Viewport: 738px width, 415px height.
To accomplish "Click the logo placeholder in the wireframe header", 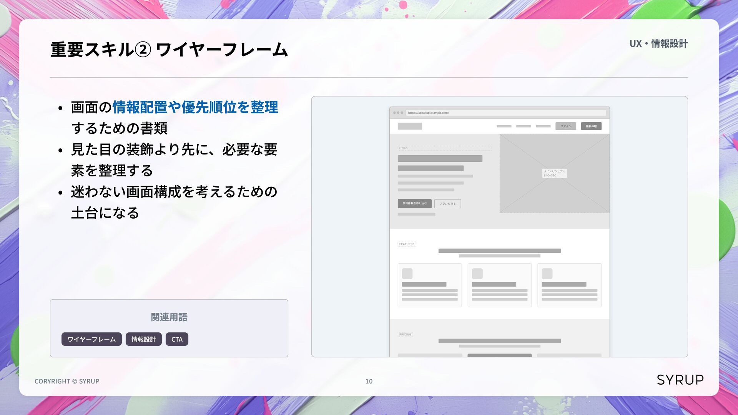I will tap(410, 126).
